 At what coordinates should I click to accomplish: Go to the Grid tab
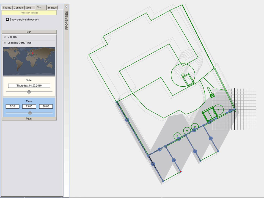click(x=28, y=7)
